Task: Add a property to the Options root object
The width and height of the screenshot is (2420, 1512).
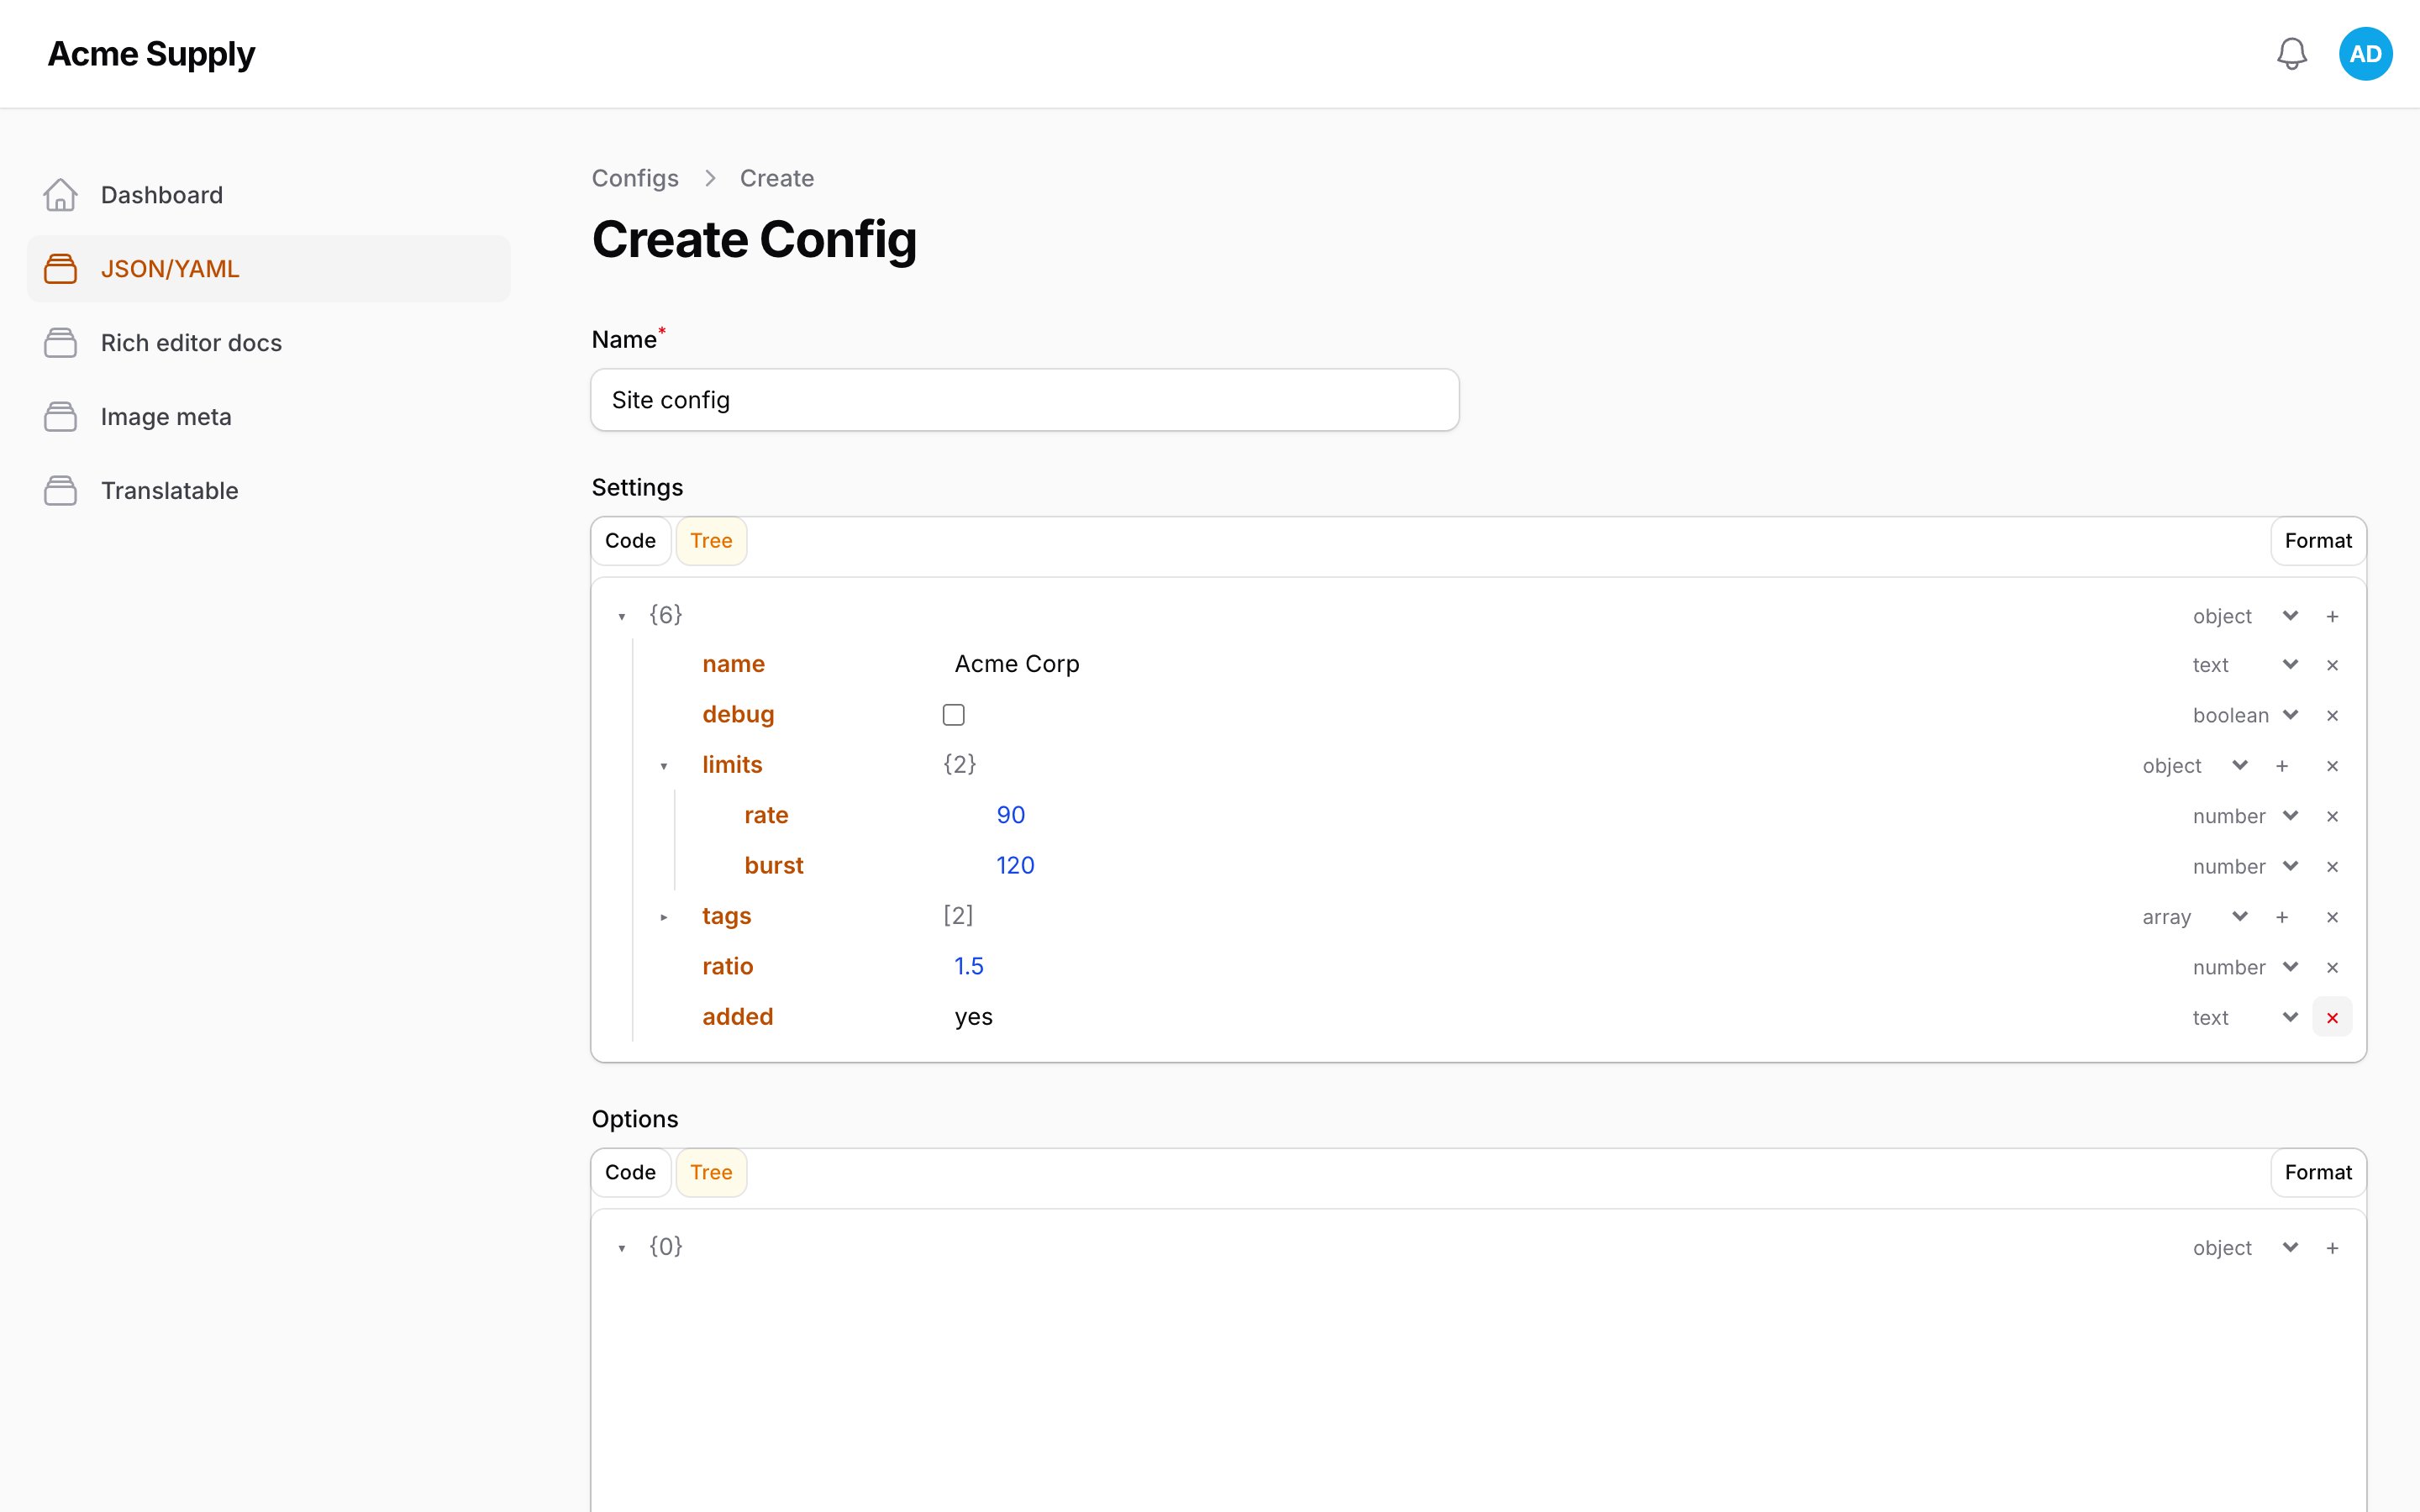Action: [2332, 1248]
